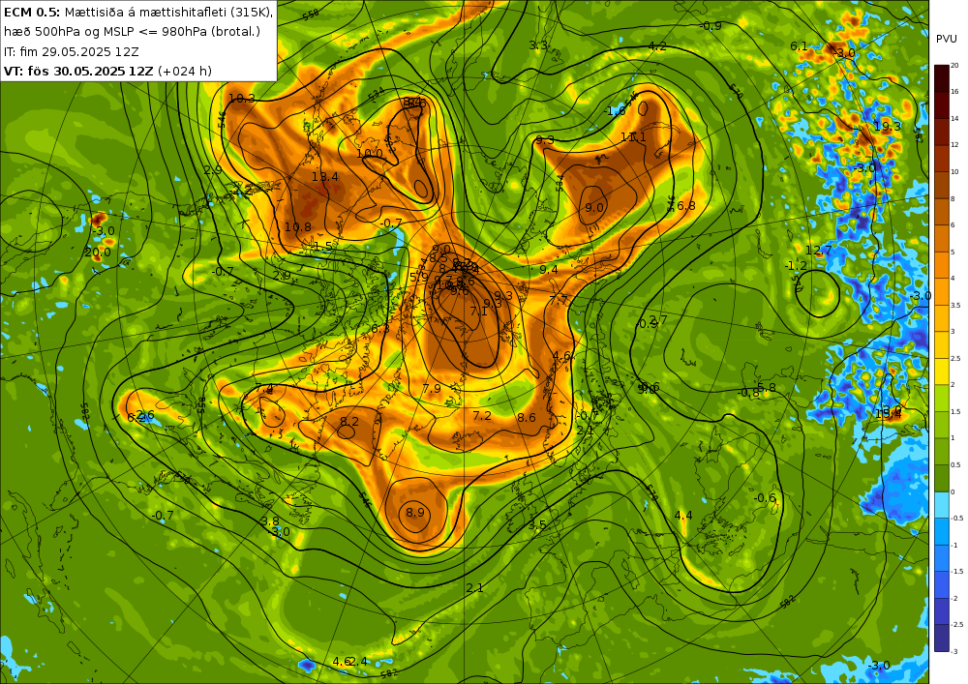Click the 1.5 value on the map
This screenshot has height=684, width=968.
(x=323, y=246)
